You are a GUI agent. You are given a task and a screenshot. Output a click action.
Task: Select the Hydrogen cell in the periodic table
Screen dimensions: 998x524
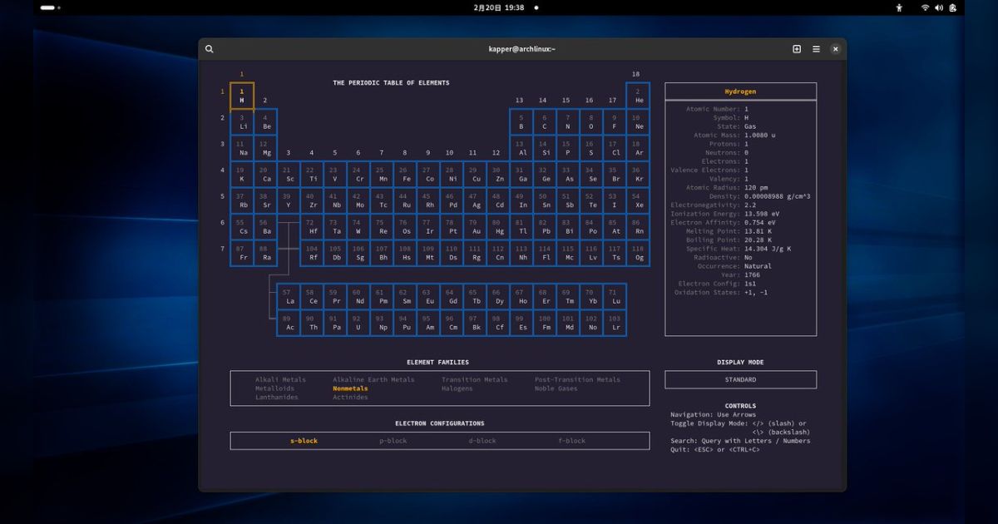coord(241,94)
